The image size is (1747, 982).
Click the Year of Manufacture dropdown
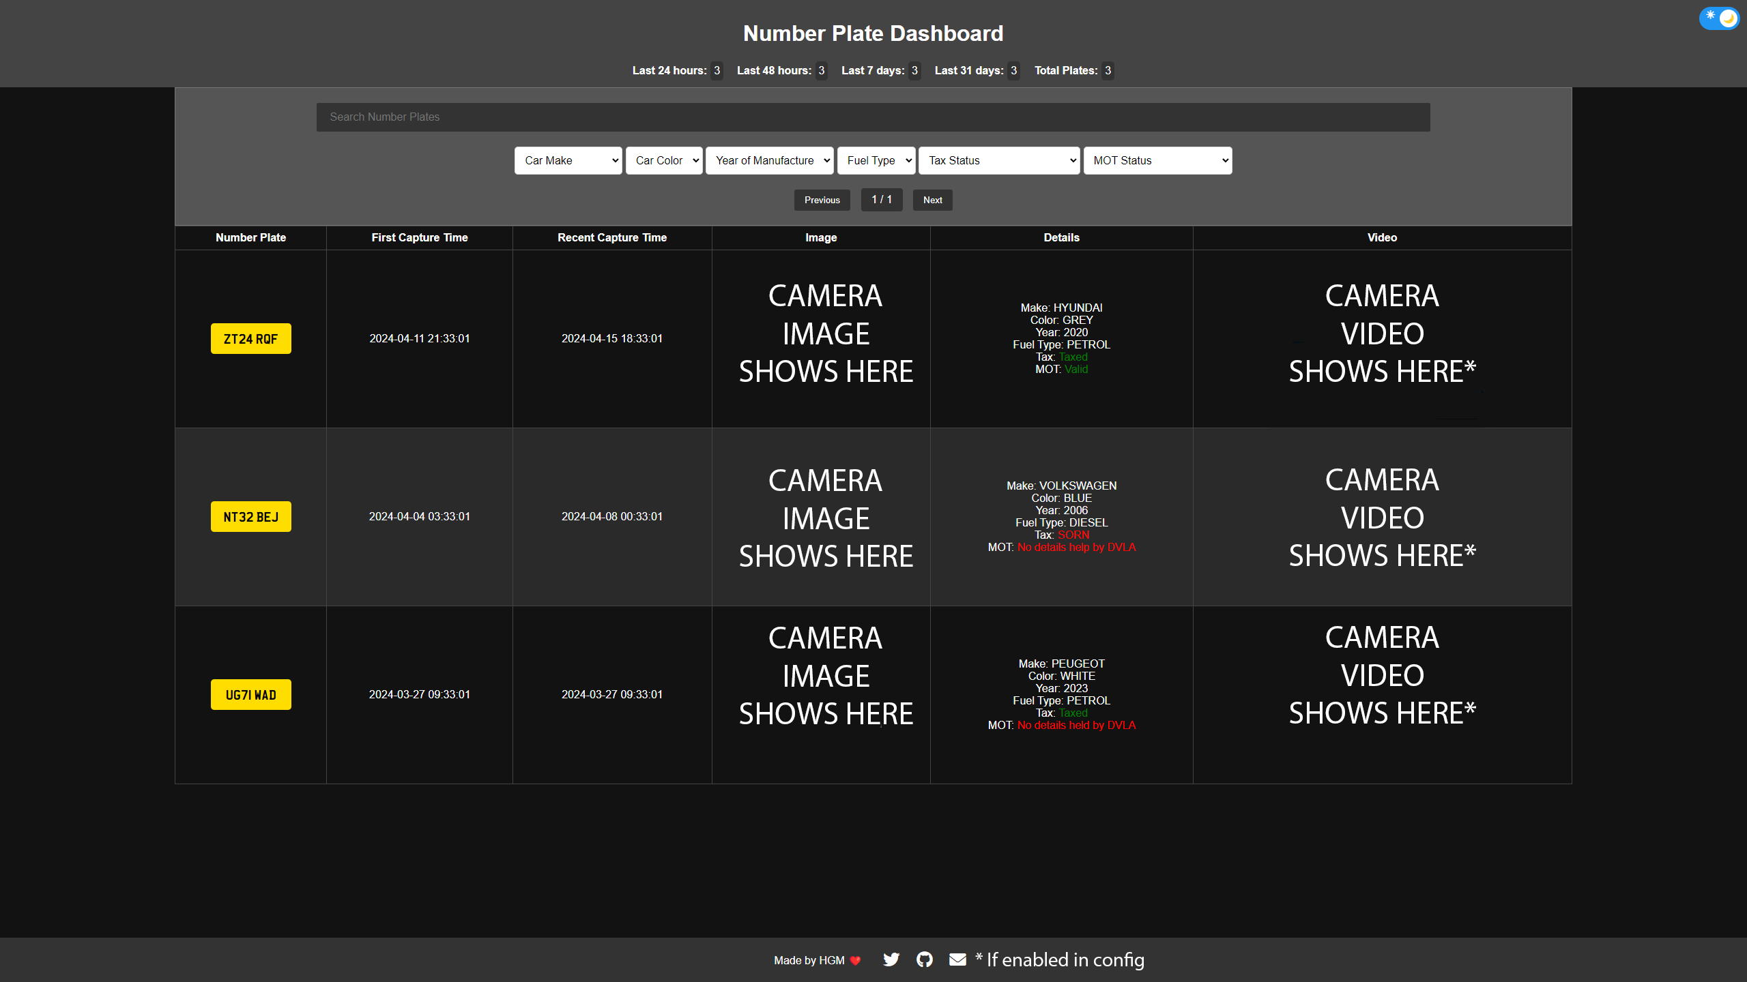click(x=769, y=160)
